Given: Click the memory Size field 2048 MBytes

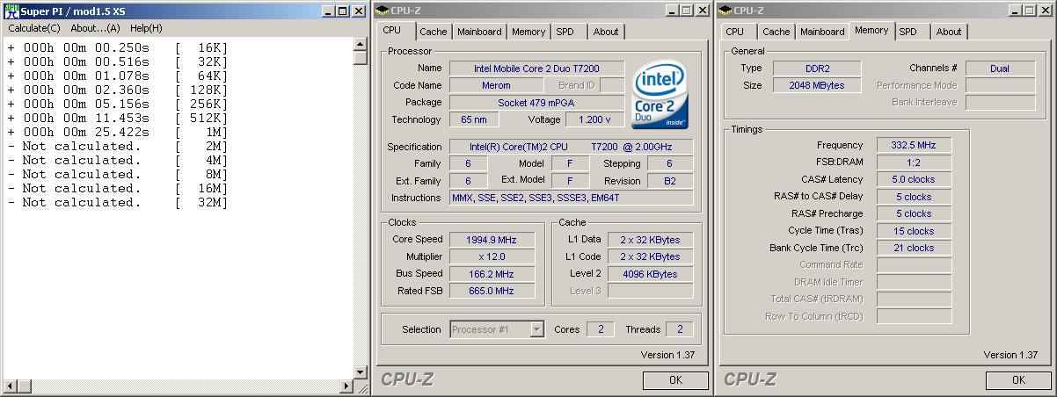Looking at the screenshot, I should 817,85.
